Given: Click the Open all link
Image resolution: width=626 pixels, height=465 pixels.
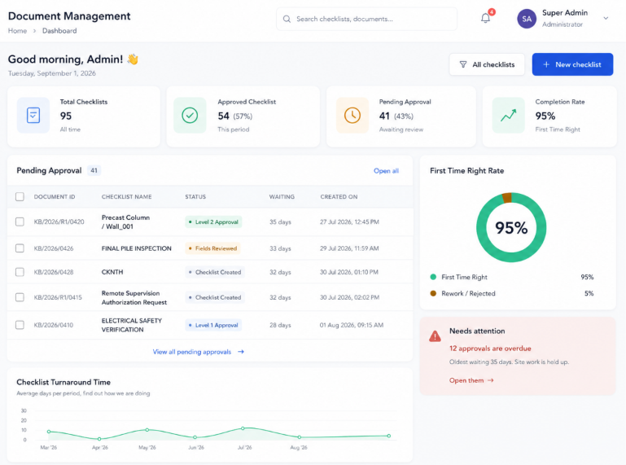Looking at the screenshot, I should [386, 170].
